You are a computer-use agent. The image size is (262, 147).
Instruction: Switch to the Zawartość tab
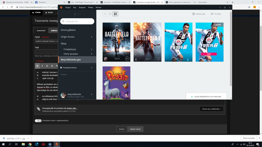tap(41, 31)
